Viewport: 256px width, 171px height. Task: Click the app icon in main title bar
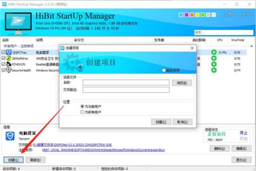tap(4, 4)
